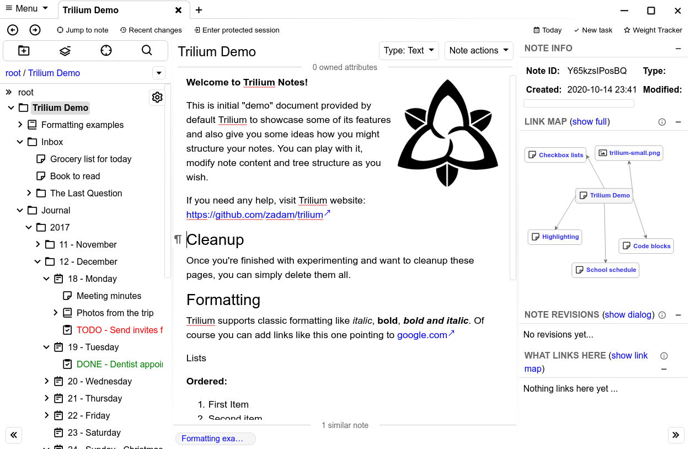This screenshot has width=690, height=449.
Task: Collapse the Journal folder
Action: point(20,210)
